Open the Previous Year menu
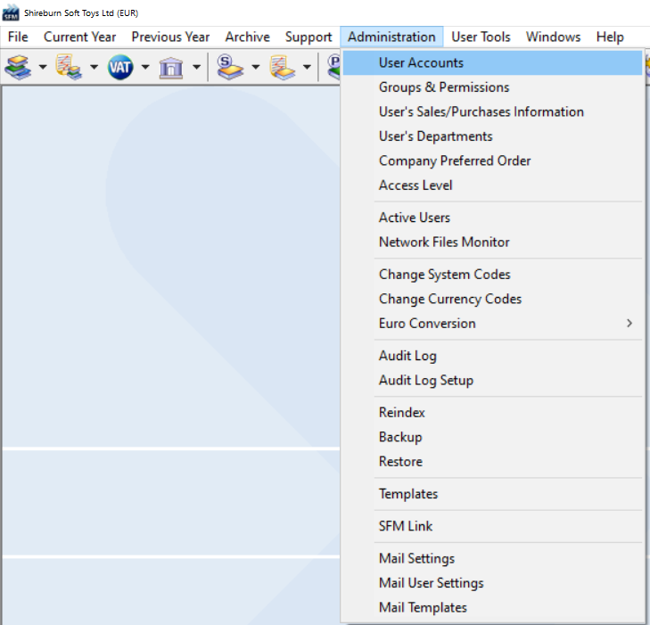Viewport: 650px width, 625px height. point(170,37)
